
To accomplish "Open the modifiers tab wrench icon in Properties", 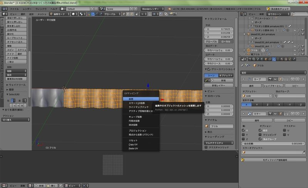I will pos(274,59).
